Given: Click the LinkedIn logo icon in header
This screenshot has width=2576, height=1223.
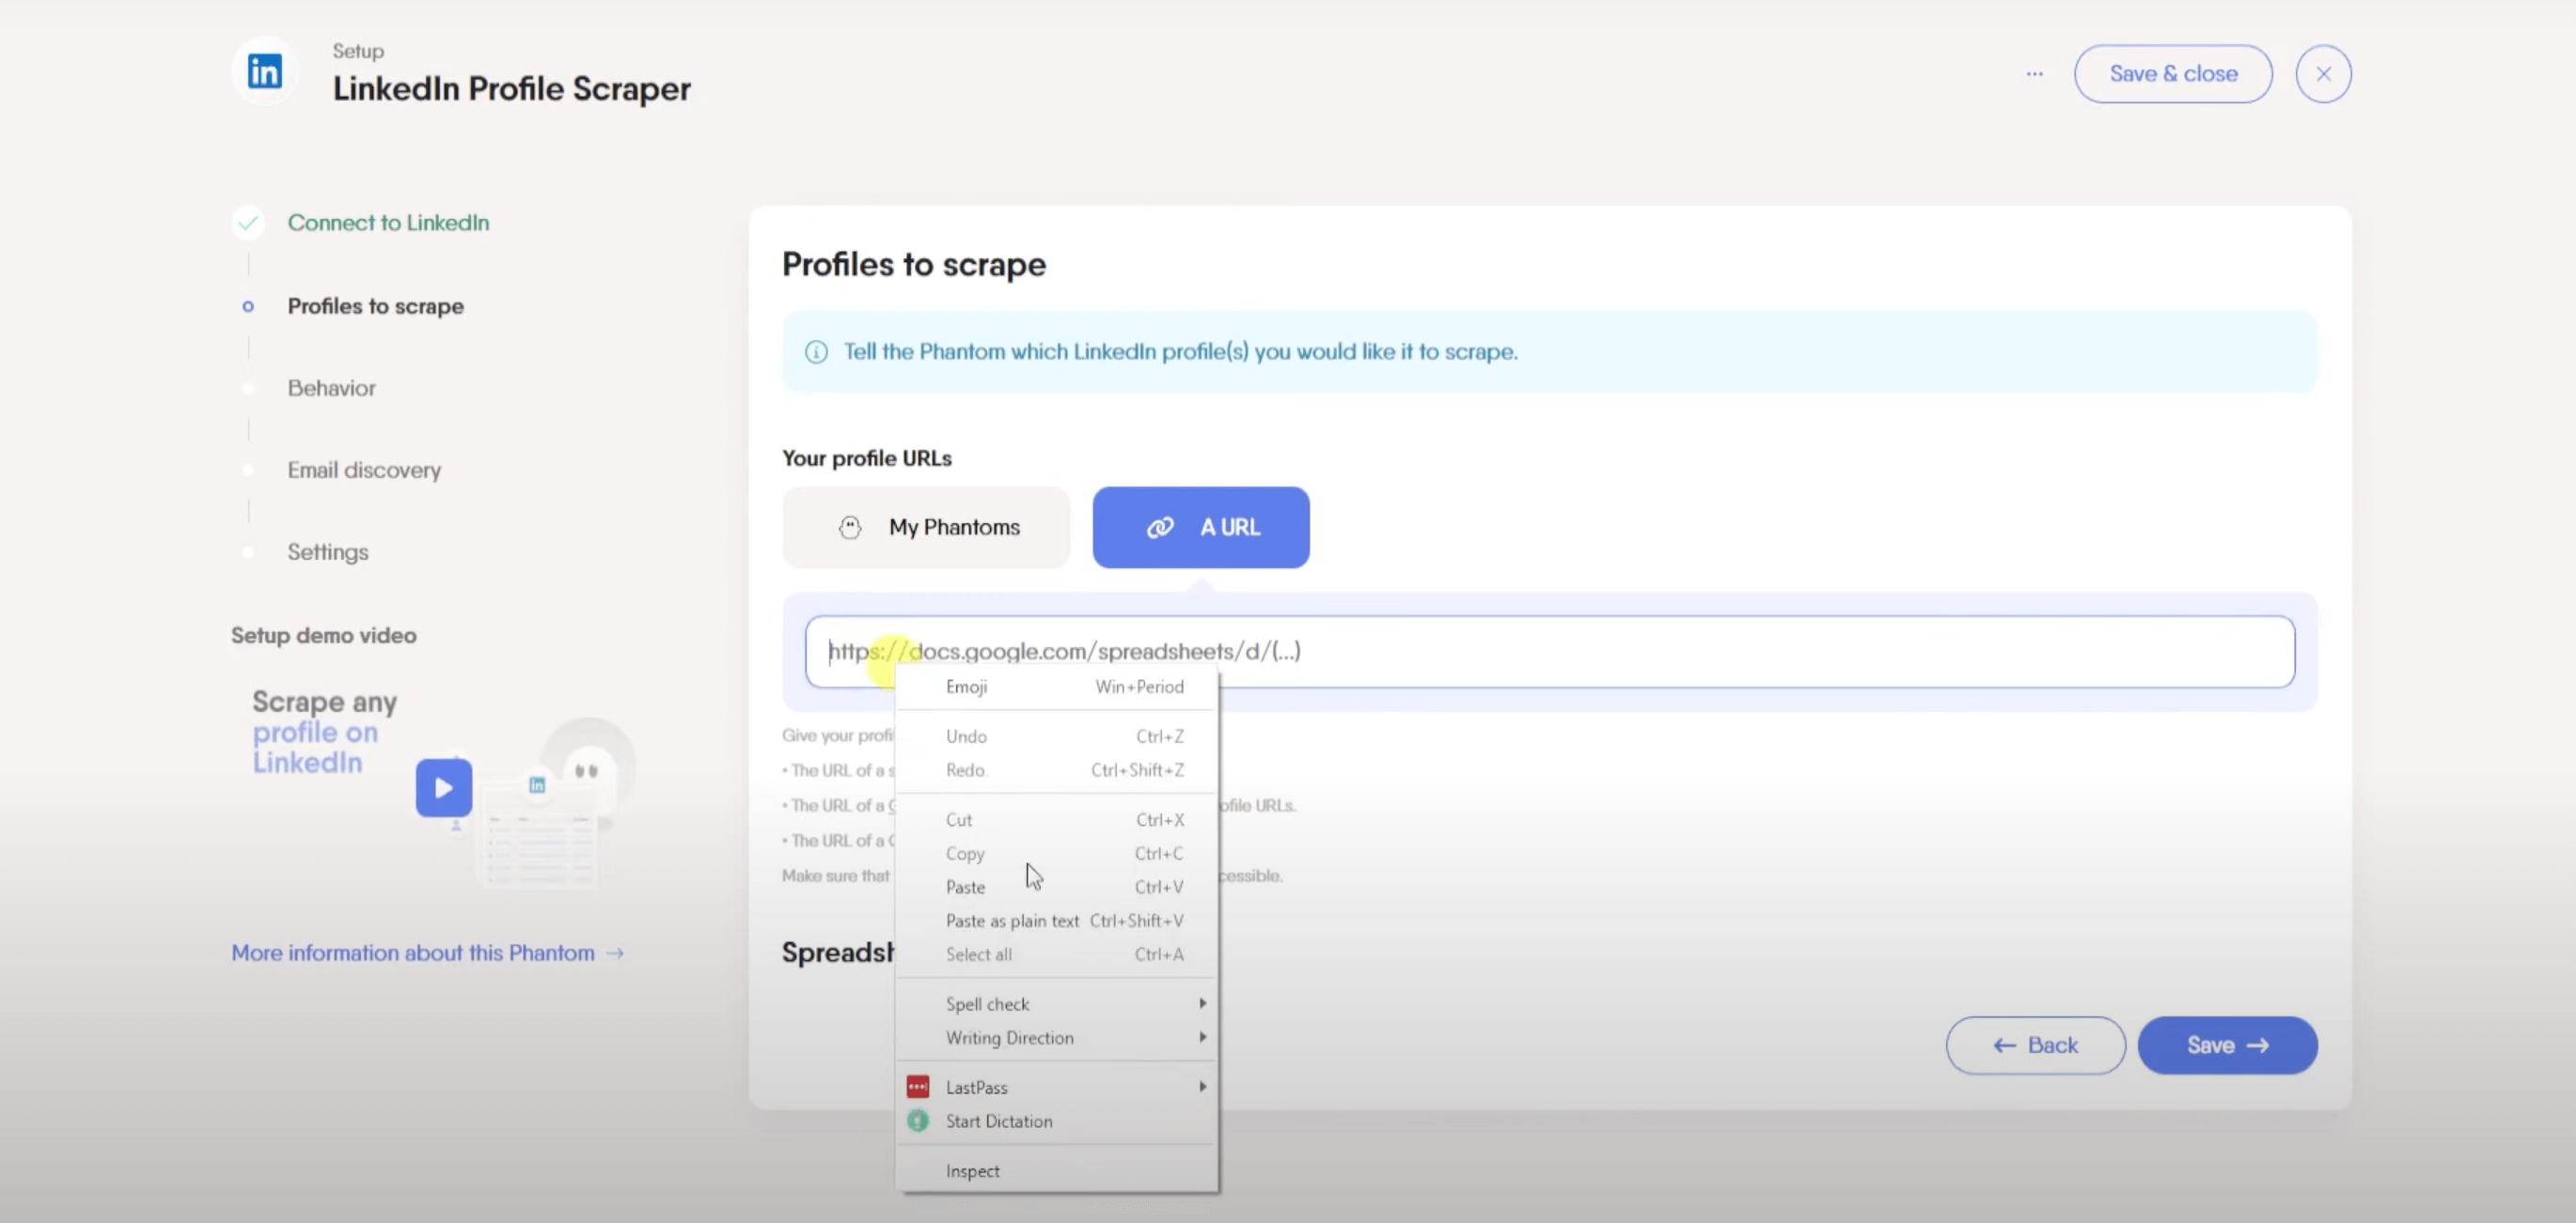Looking at the screenshot, I should (x=265, y=72).
